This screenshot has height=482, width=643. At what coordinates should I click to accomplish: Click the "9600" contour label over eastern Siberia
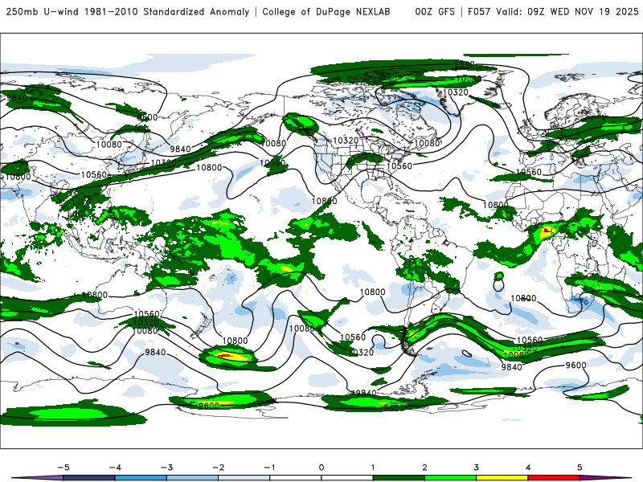click(x=148, y=117)
